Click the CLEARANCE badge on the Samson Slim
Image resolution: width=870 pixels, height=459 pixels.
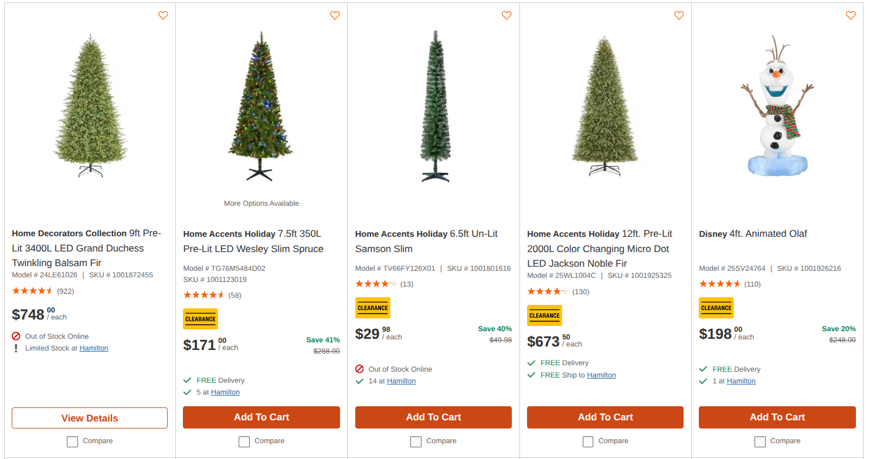372,308
